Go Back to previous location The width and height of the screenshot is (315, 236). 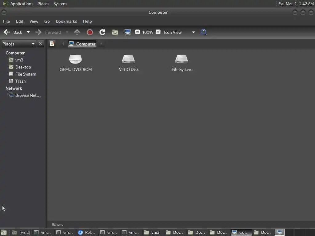click(13, 32)
